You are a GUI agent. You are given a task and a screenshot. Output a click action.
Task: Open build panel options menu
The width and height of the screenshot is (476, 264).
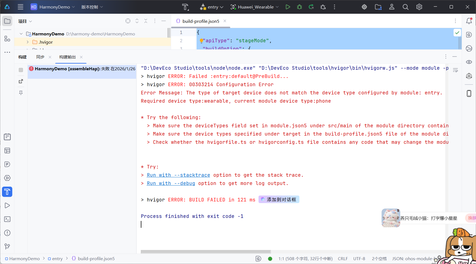coord(446,57)
